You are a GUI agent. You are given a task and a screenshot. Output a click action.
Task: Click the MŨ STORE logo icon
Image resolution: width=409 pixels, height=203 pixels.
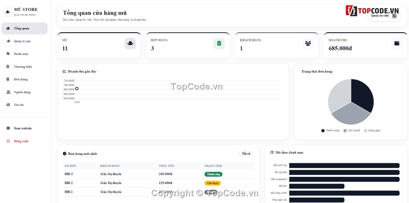click(8, 12)
